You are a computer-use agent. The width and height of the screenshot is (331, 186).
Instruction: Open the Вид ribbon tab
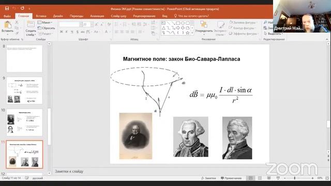click(164, 16)
